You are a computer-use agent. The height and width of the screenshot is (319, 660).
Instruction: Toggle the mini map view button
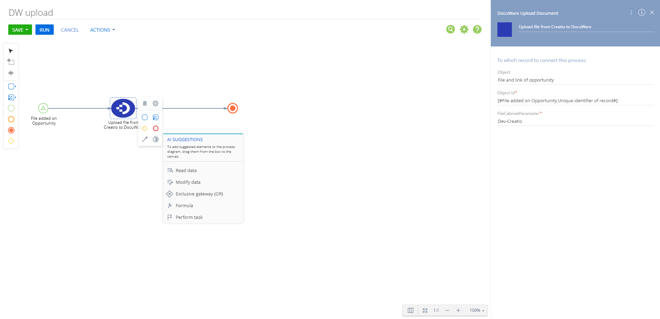pyautogui.click(x=410, y=310)
